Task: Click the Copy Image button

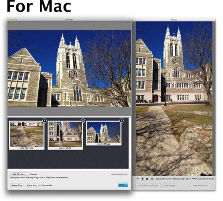Action: pos(169,185)
